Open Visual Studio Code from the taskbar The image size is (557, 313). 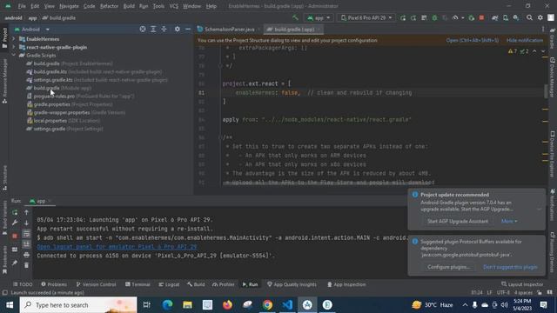[x=287, y=305]
